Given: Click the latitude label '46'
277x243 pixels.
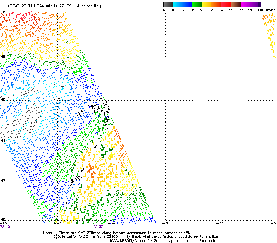Looking at the screenshot, I should pyautogui.click(x=3, y=99).
